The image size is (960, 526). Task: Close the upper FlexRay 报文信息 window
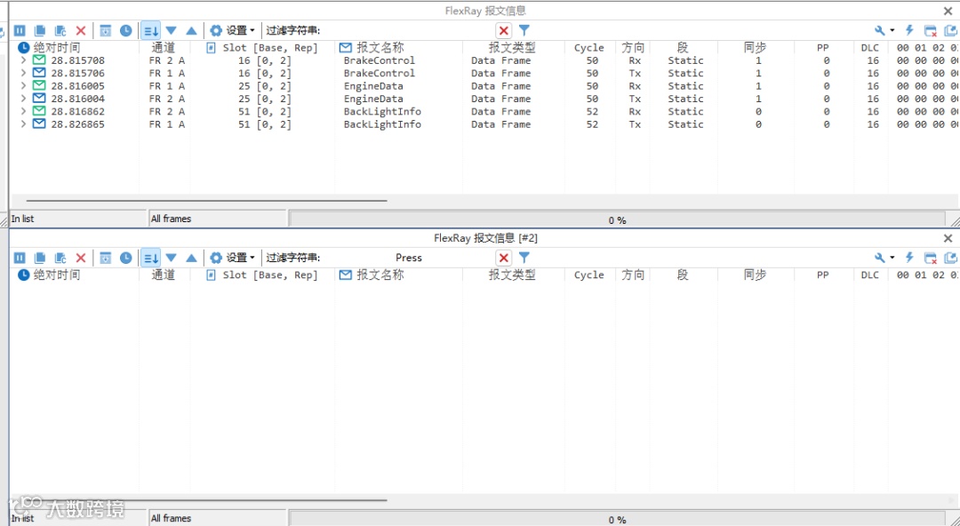948,11
